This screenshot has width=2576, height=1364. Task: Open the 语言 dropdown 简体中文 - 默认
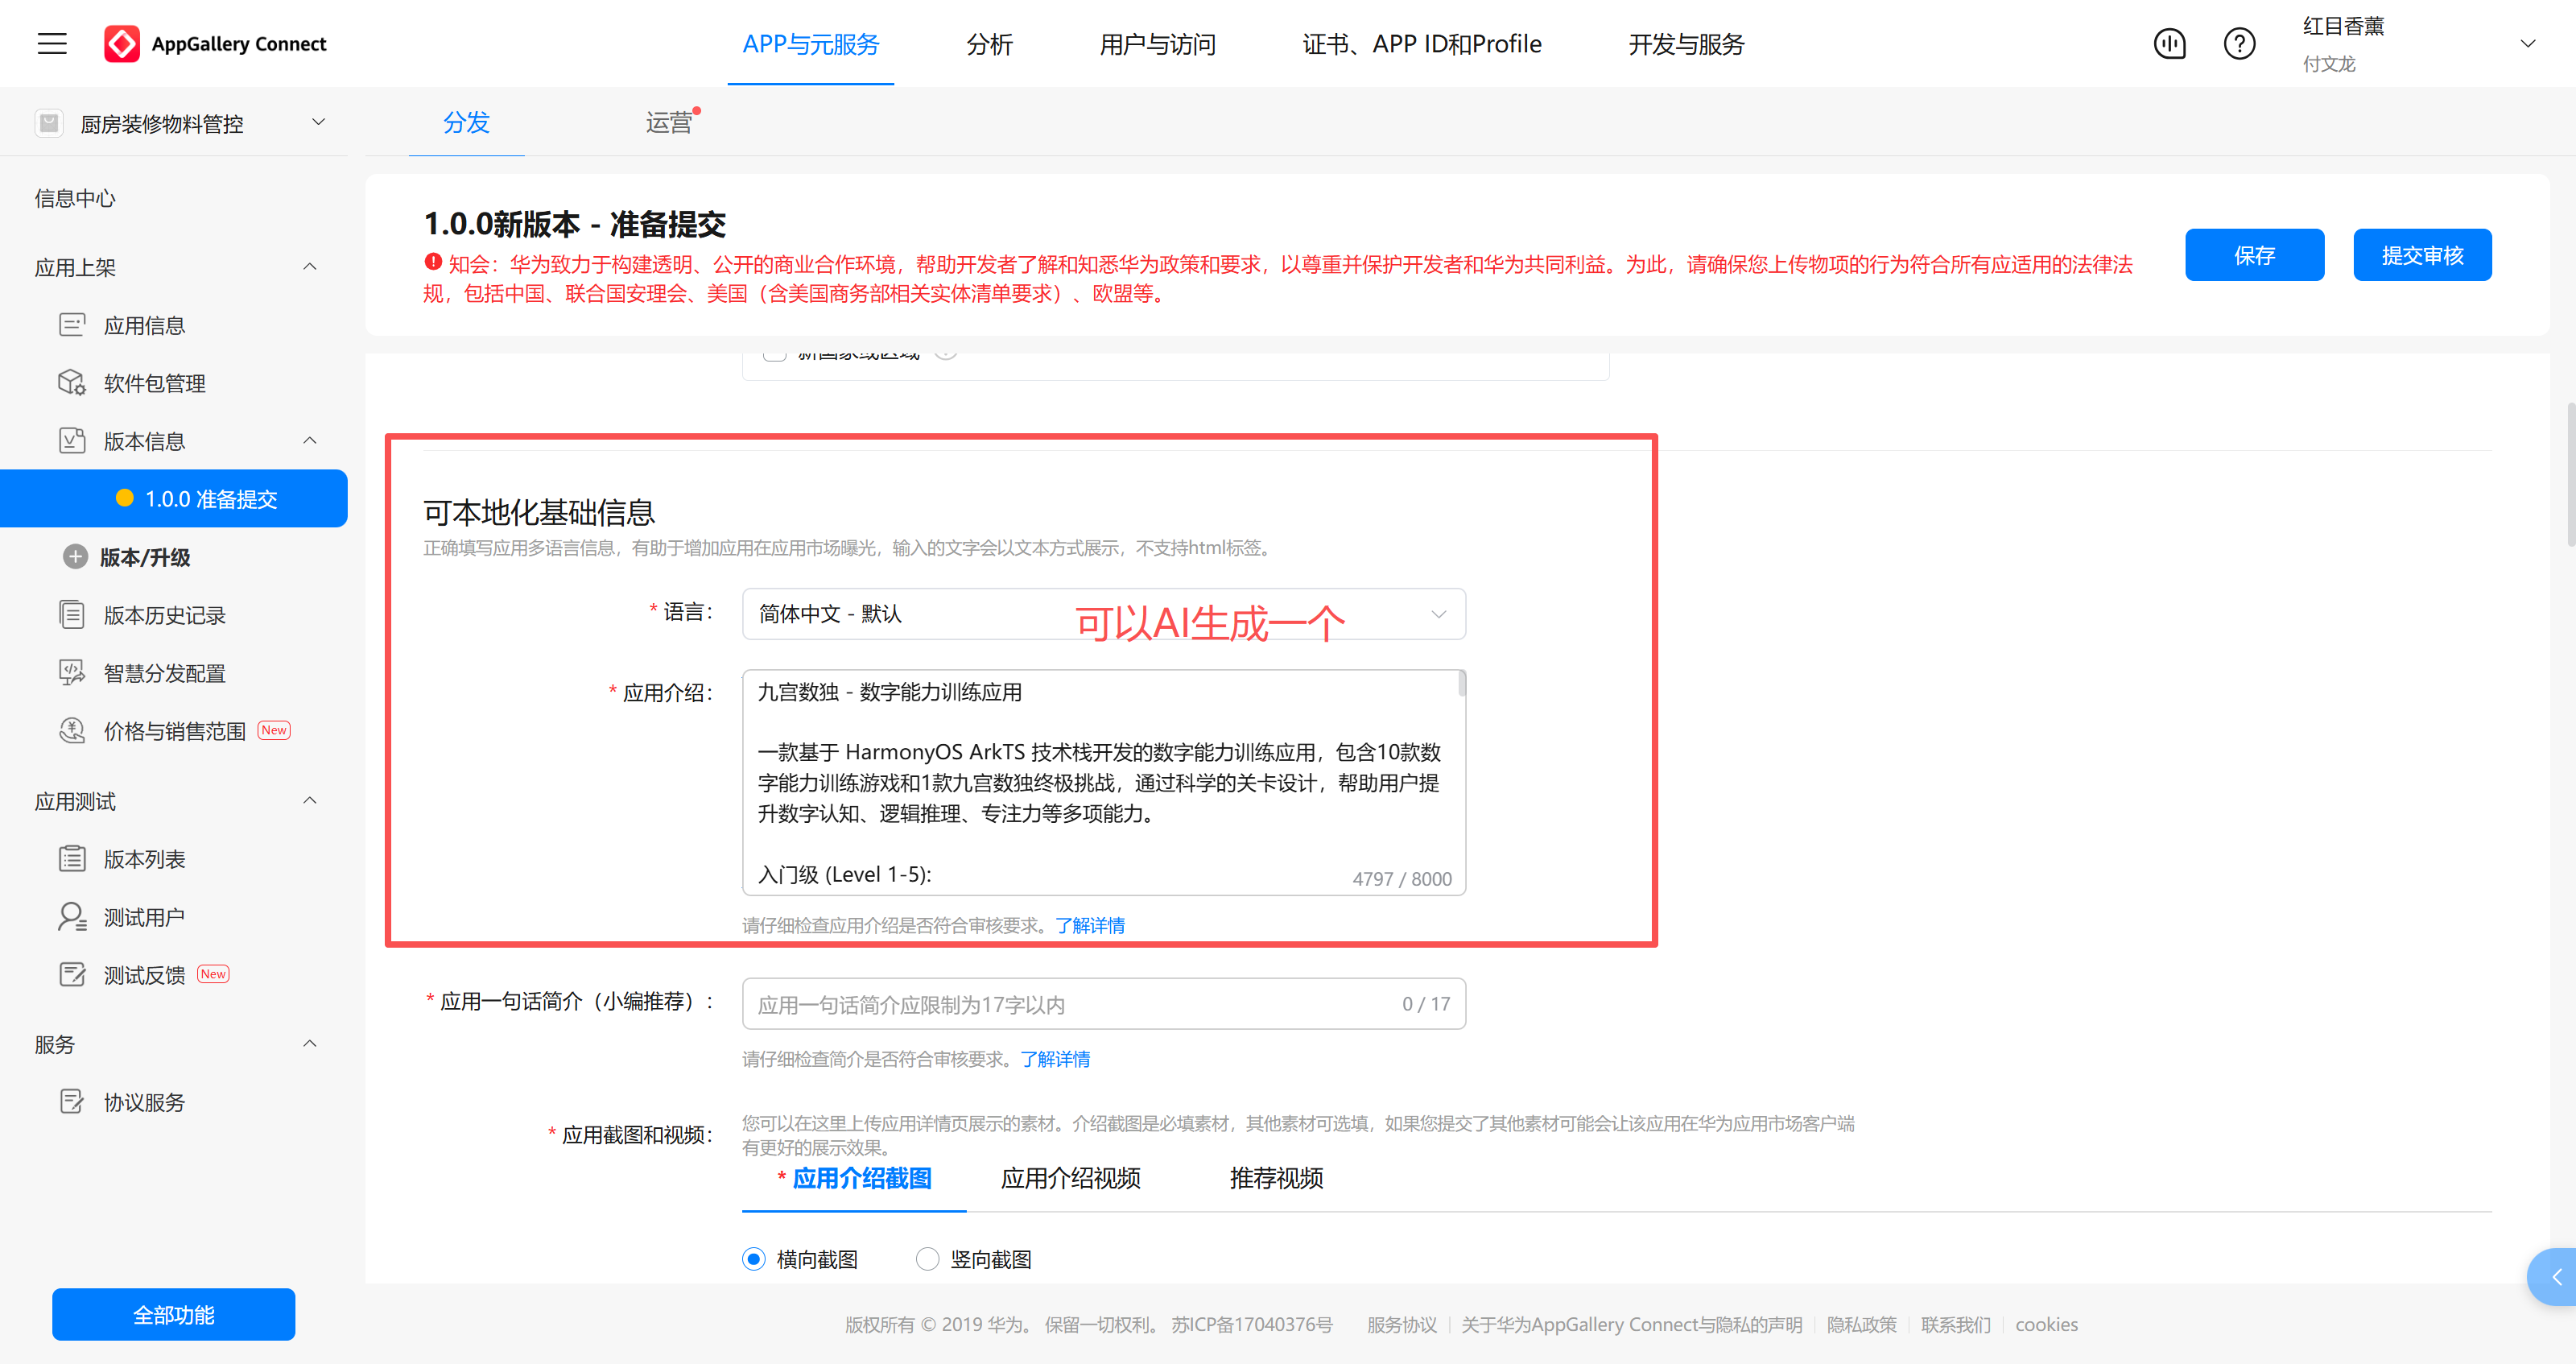1104,614
